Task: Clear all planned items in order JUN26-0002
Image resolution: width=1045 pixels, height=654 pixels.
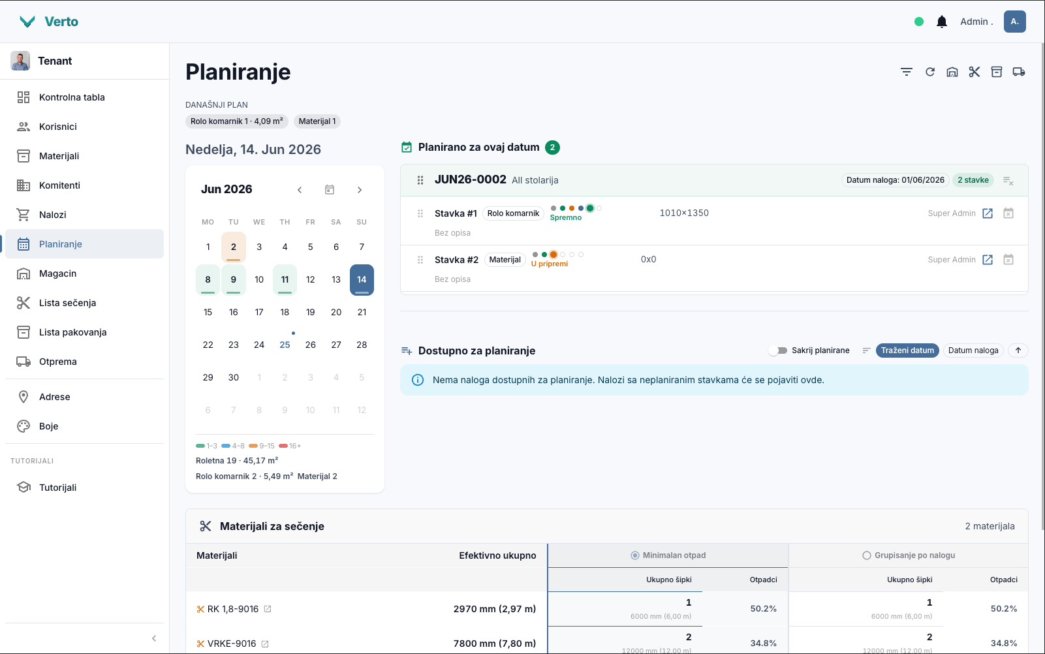Action: click(x=1008, y=181)
